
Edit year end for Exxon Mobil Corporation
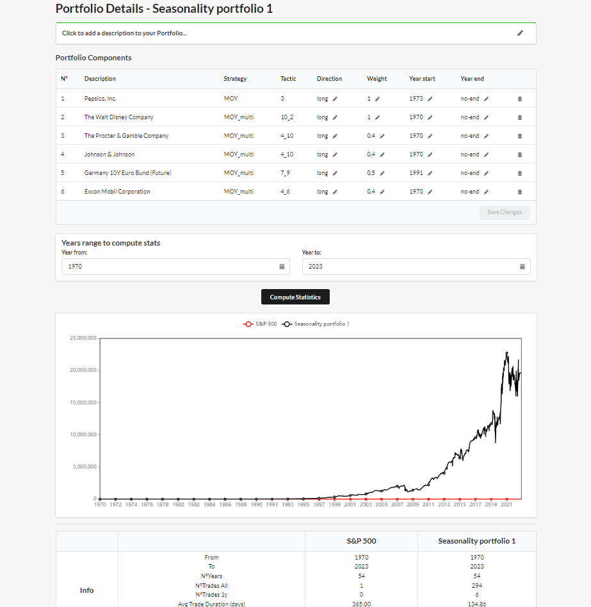pyautogui.click(x=487, y=192)
